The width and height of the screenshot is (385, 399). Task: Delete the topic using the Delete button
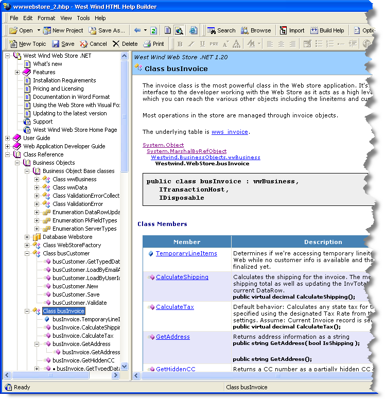pyautogui.click(x=125, y=44)
